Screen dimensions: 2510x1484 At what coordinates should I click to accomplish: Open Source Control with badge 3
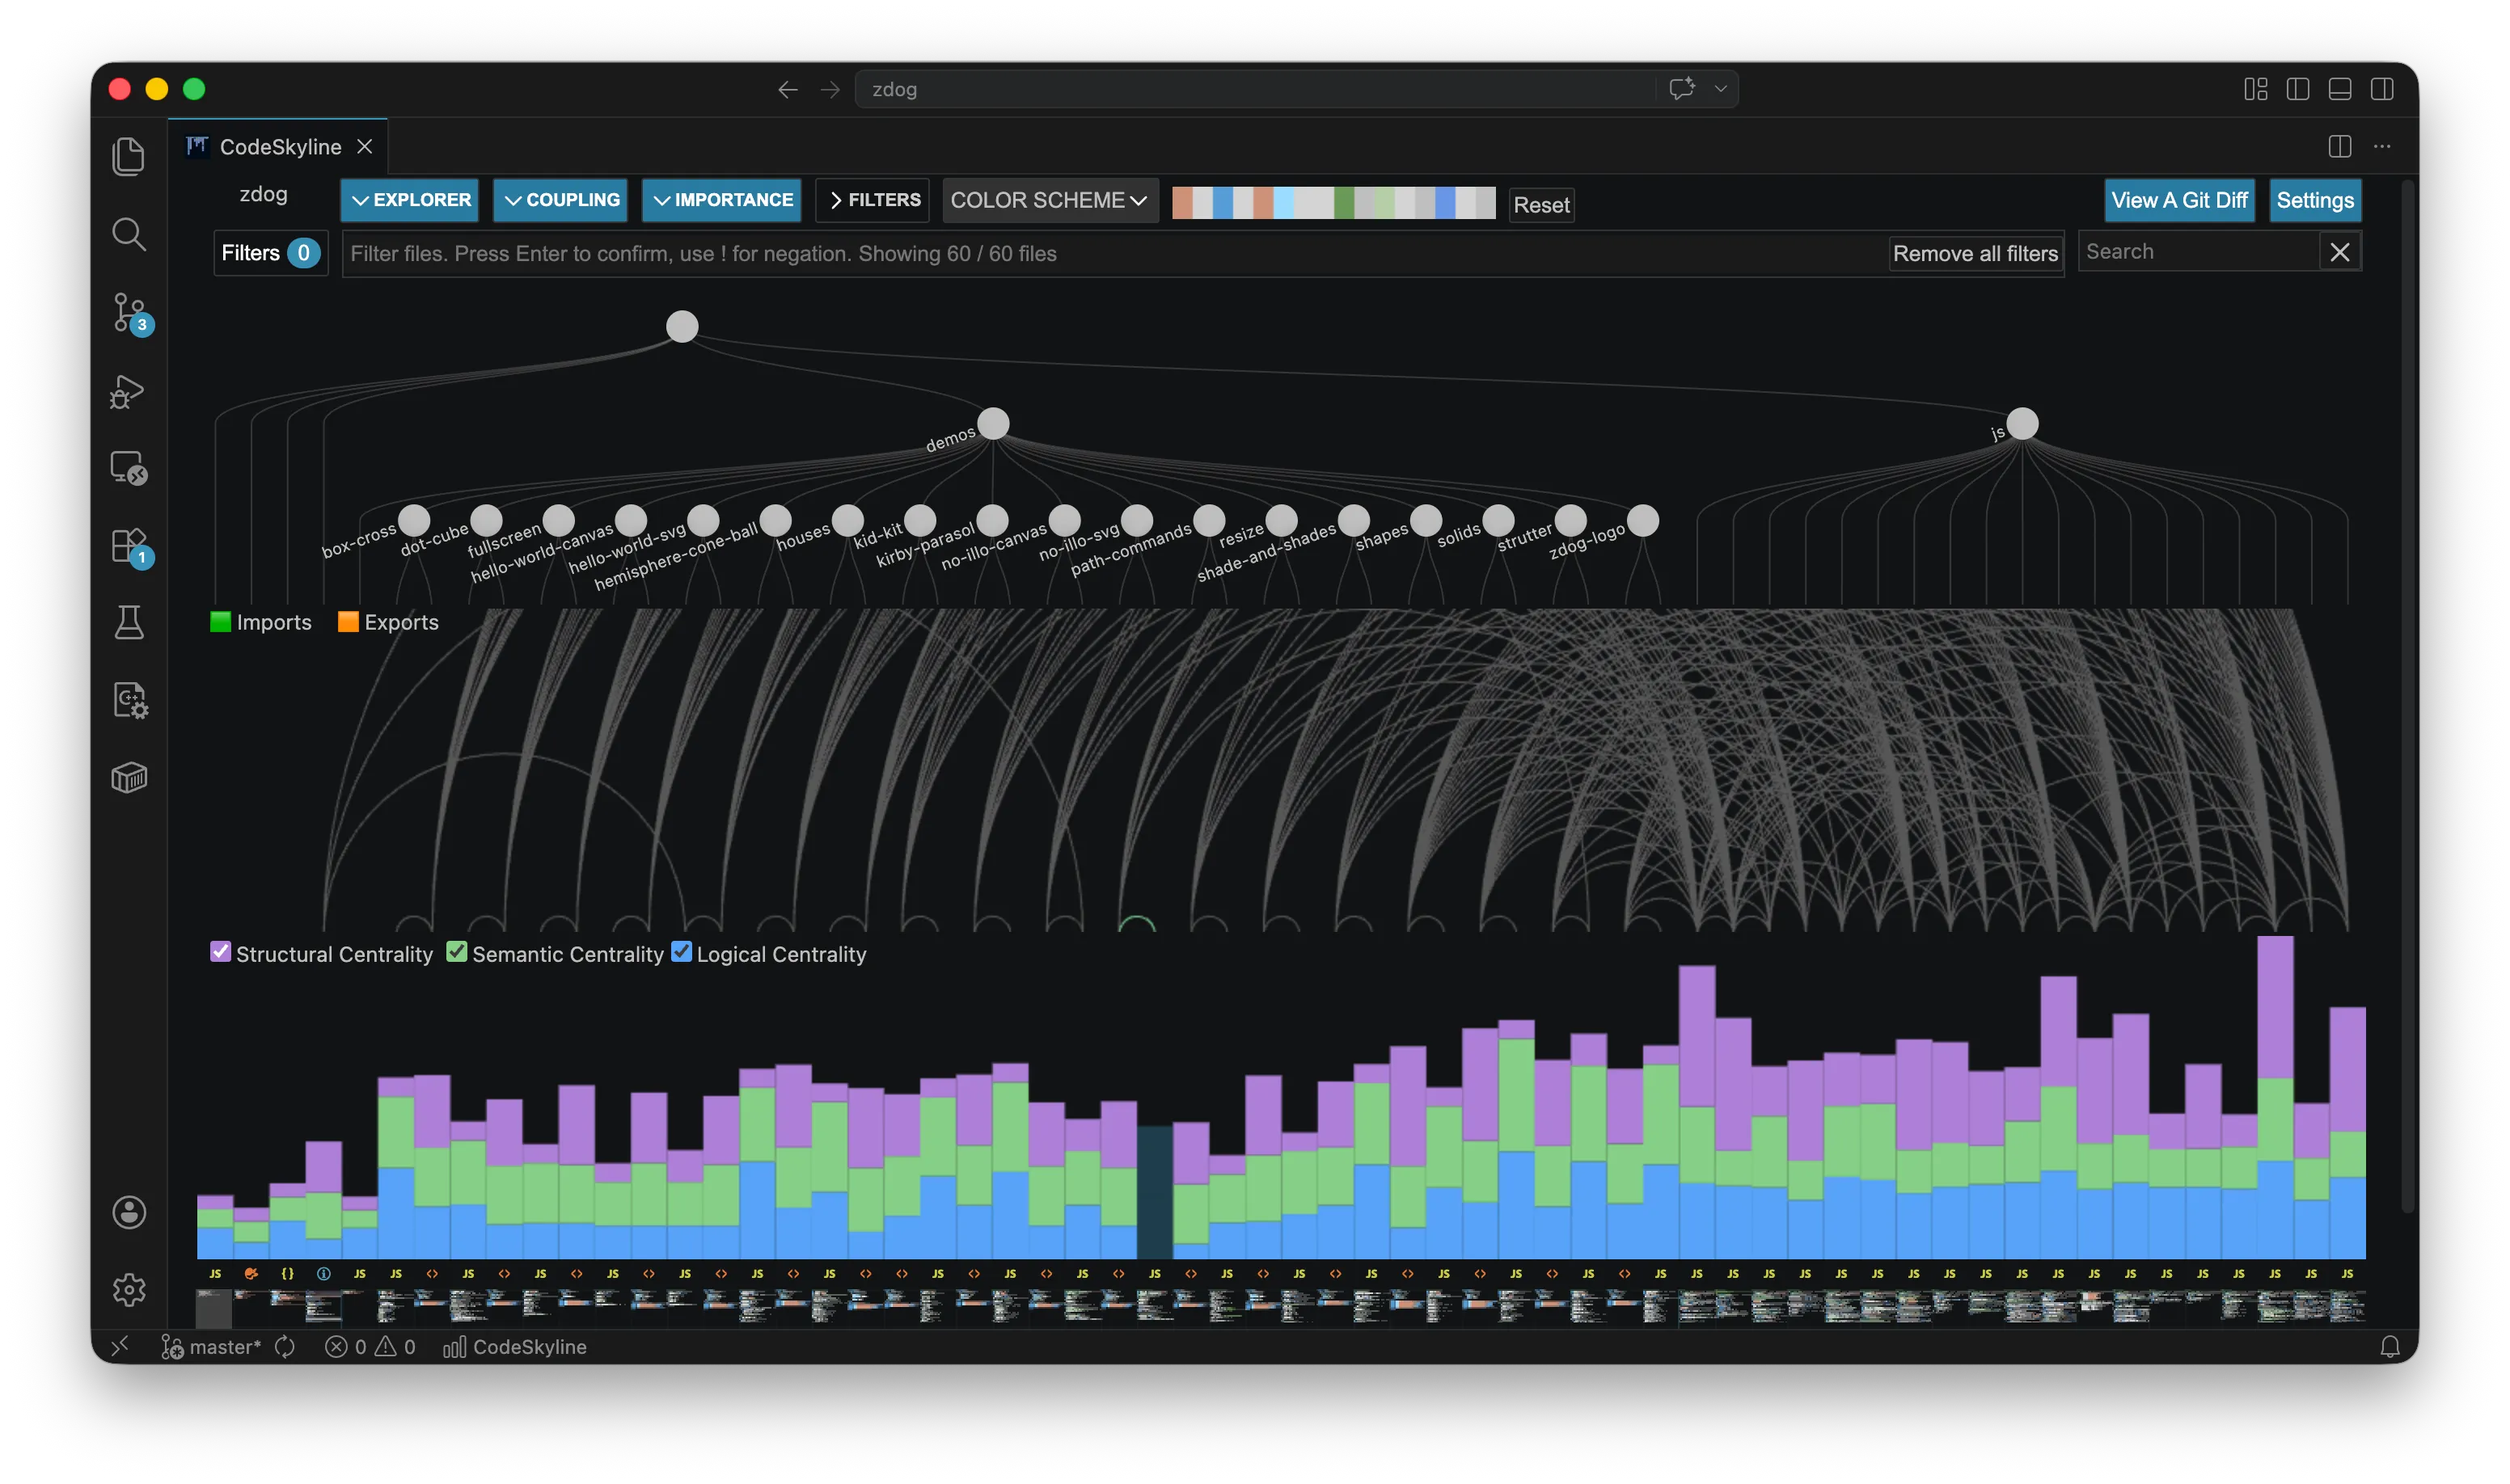tap(130, 313)
